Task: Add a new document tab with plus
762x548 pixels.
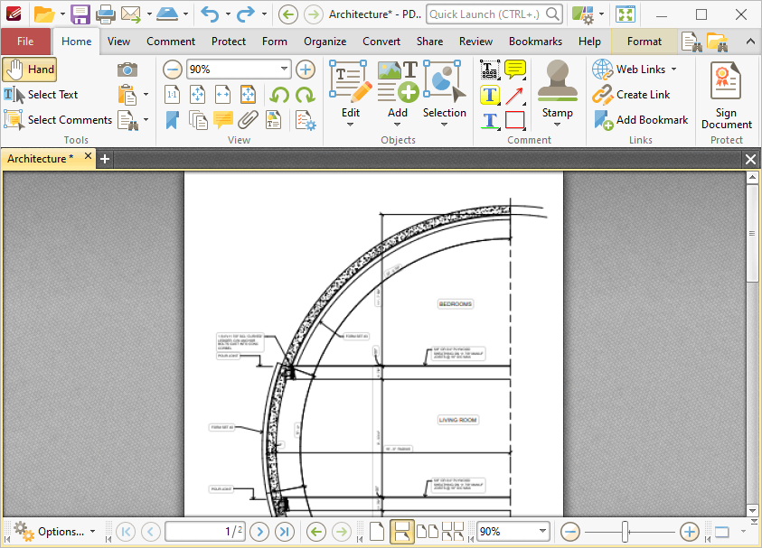Action: tap(105, 159)
